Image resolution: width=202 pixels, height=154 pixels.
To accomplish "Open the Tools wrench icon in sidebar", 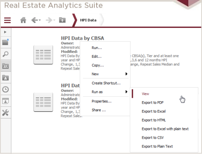I will click(x=6, y=113).
